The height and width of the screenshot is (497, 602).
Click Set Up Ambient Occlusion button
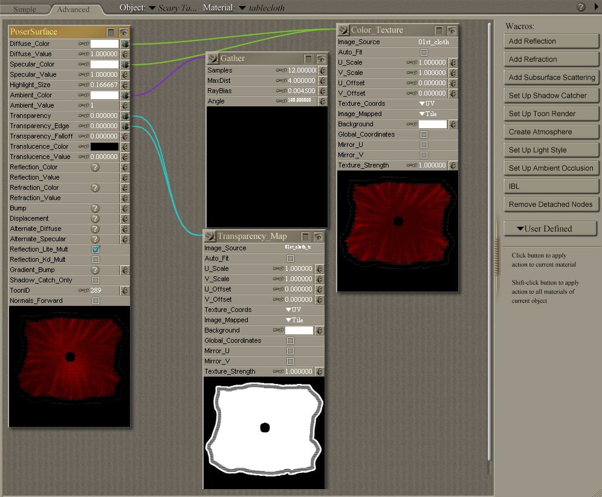click(x=551, y=168)
